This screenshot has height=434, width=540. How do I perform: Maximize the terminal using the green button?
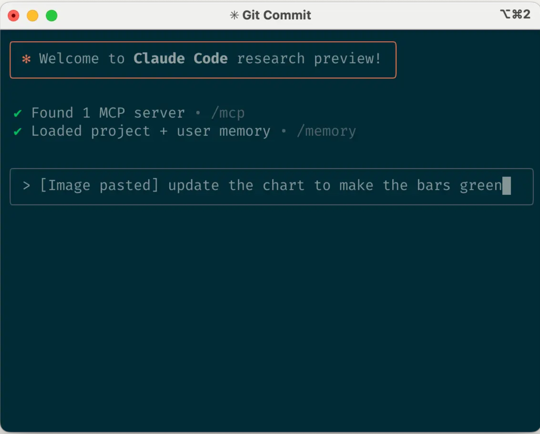pyautogui.click(x=52, y=16)
